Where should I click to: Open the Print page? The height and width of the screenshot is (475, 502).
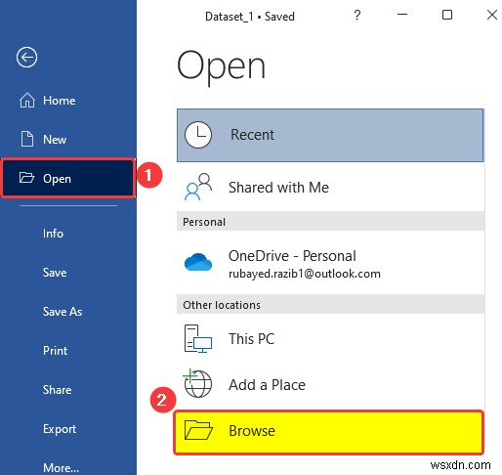coord(56,351)
